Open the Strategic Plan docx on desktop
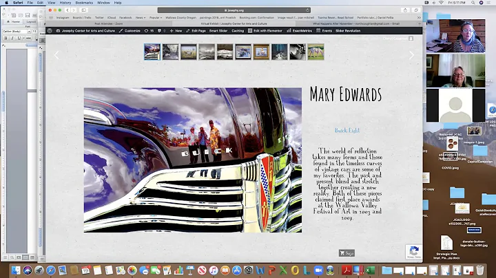 point(446,248)
